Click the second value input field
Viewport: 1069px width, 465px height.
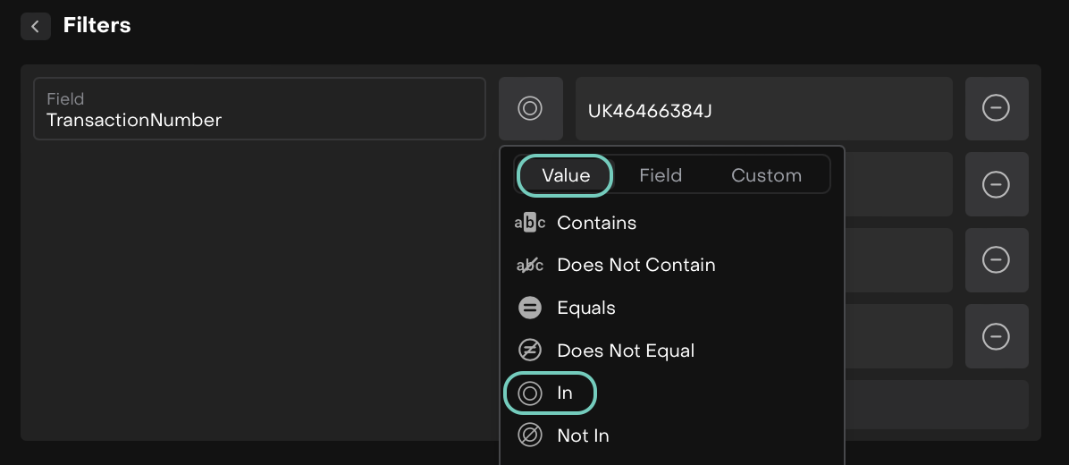[897, 184]
